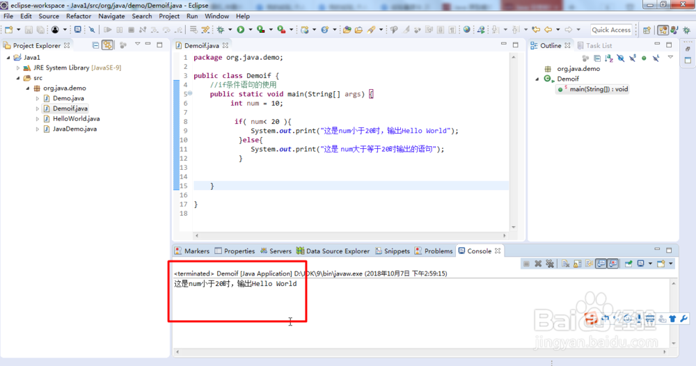Click the New file wizard icon

pos(9,30)
